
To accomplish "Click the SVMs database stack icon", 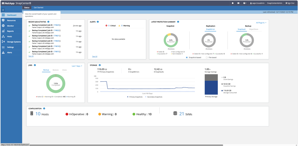I will [x=175, y=113].
